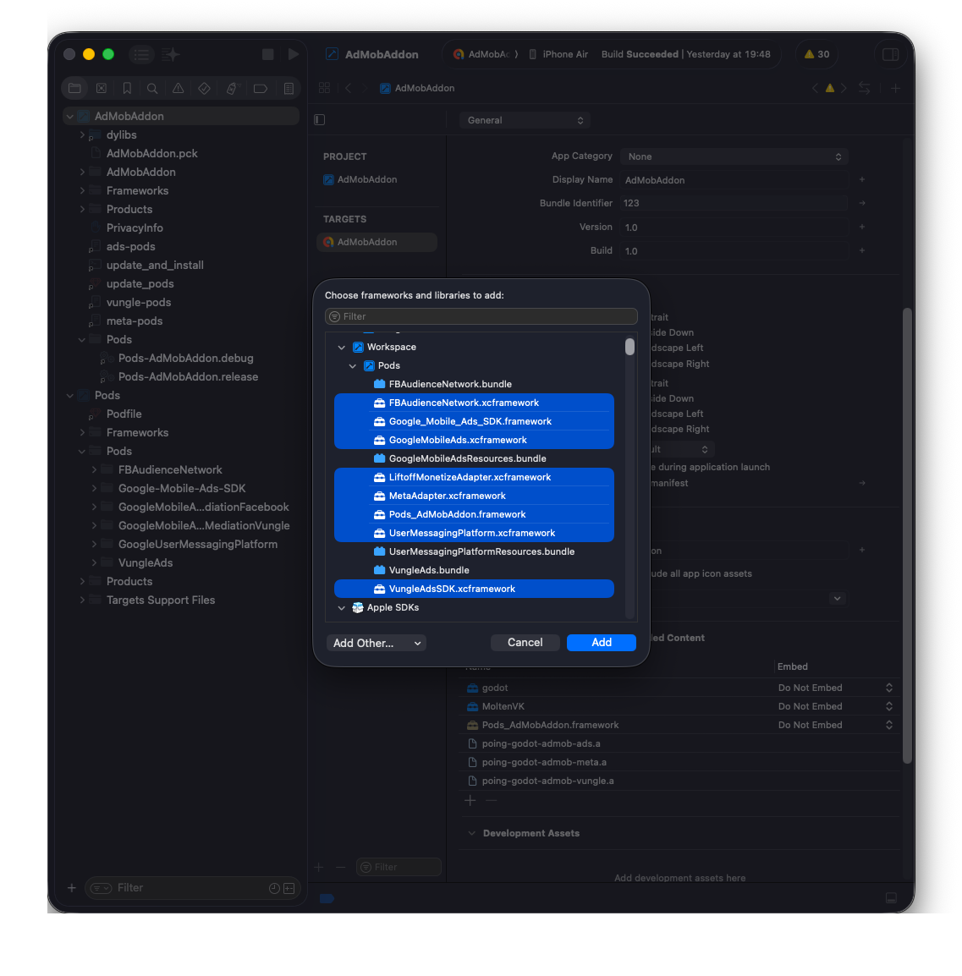
Task: Open the Find navigator magnifying glass
Action: click(152, 88)
